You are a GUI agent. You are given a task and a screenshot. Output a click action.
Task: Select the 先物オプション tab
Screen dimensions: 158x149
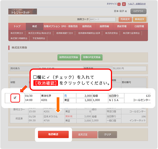(52, 26)
